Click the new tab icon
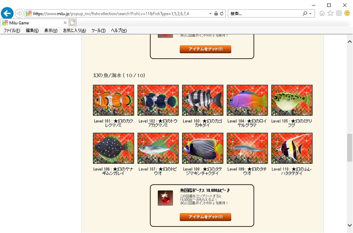Screen dimensions: 353x233 [72, 23]
